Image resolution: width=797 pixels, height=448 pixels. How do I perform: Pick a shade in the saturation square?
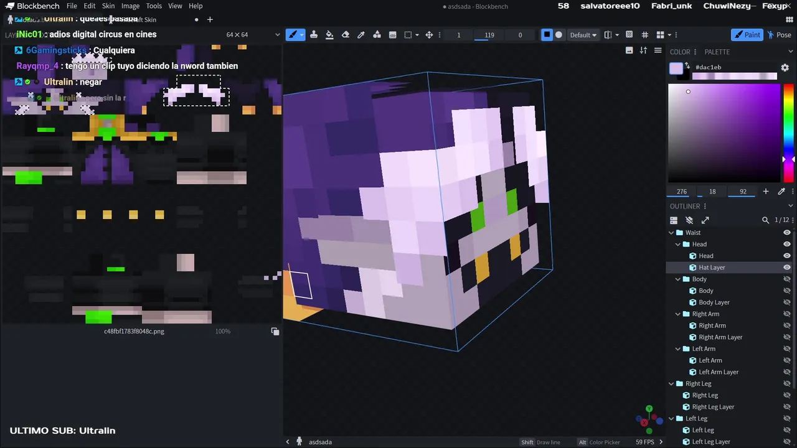724,133
